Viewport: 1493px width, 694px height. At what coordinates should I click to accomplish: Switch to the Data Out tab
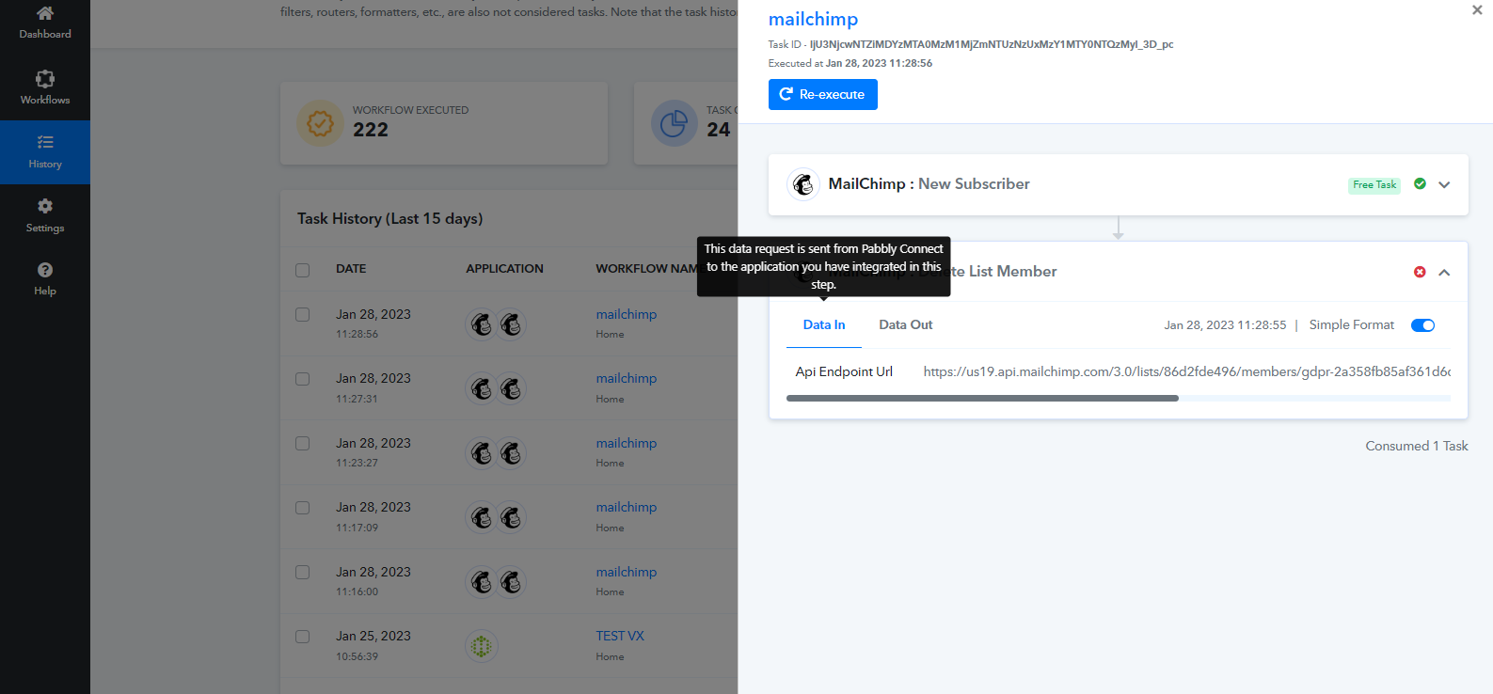click(906, 325)
